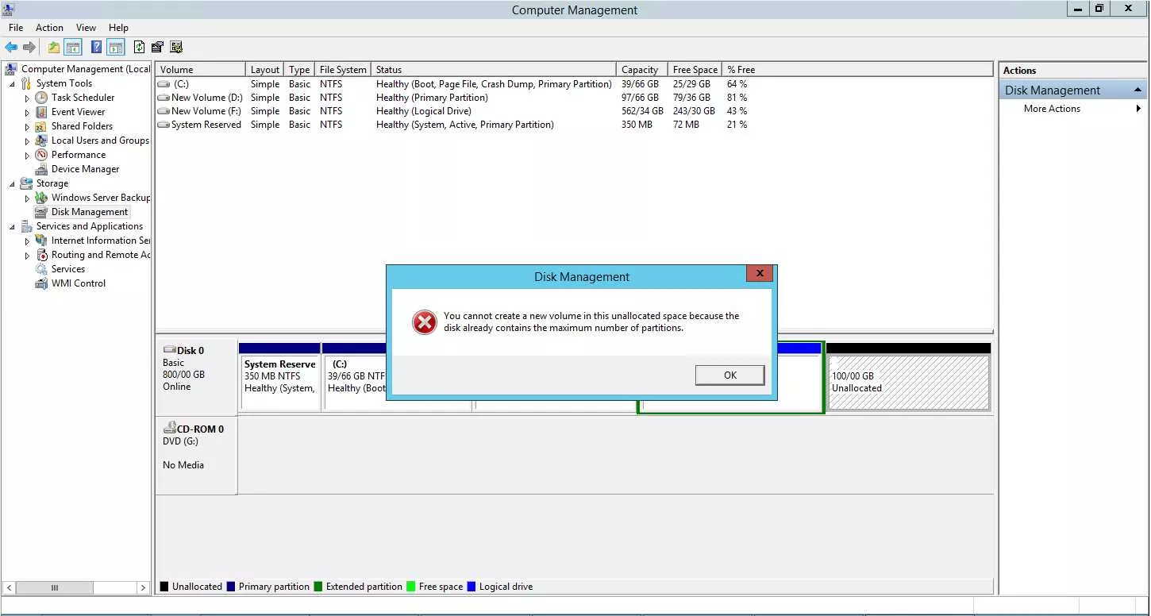The width and height of the screenshot is (1151, 616).
Task: Collapse the System Tools tree node
Action: click(12, 83)
